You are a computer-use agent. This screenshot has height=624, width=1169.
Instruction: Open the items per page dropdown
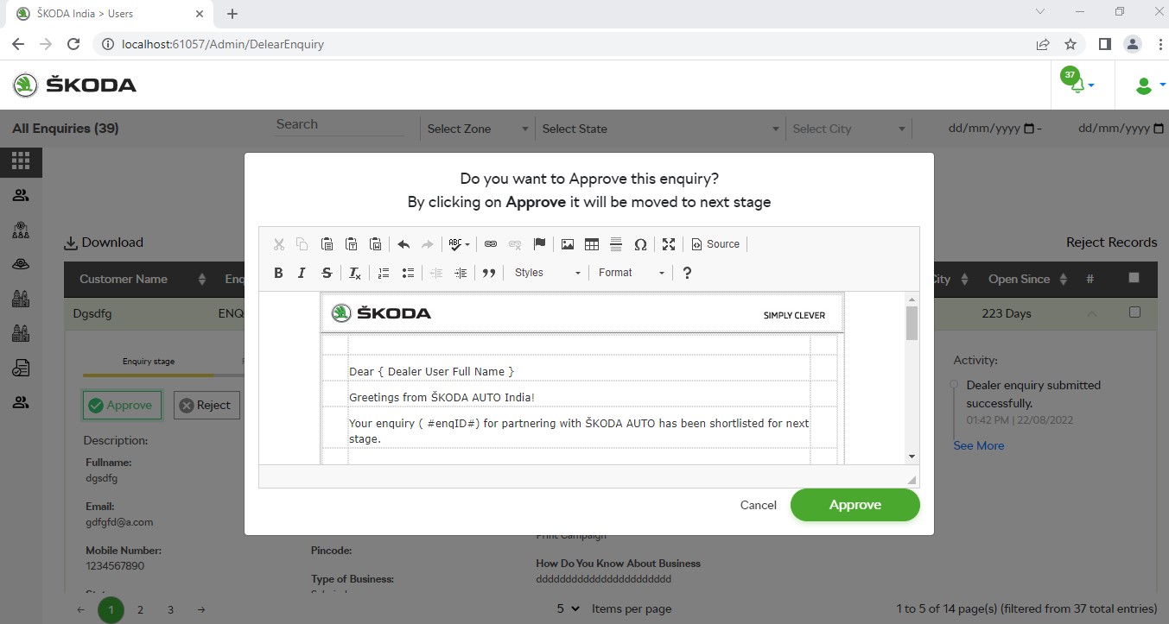pos(569,608)
